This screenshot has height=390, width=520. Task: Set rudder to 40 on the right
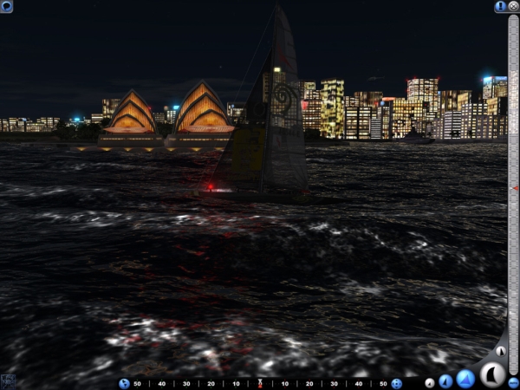click(x=359, y=383)
